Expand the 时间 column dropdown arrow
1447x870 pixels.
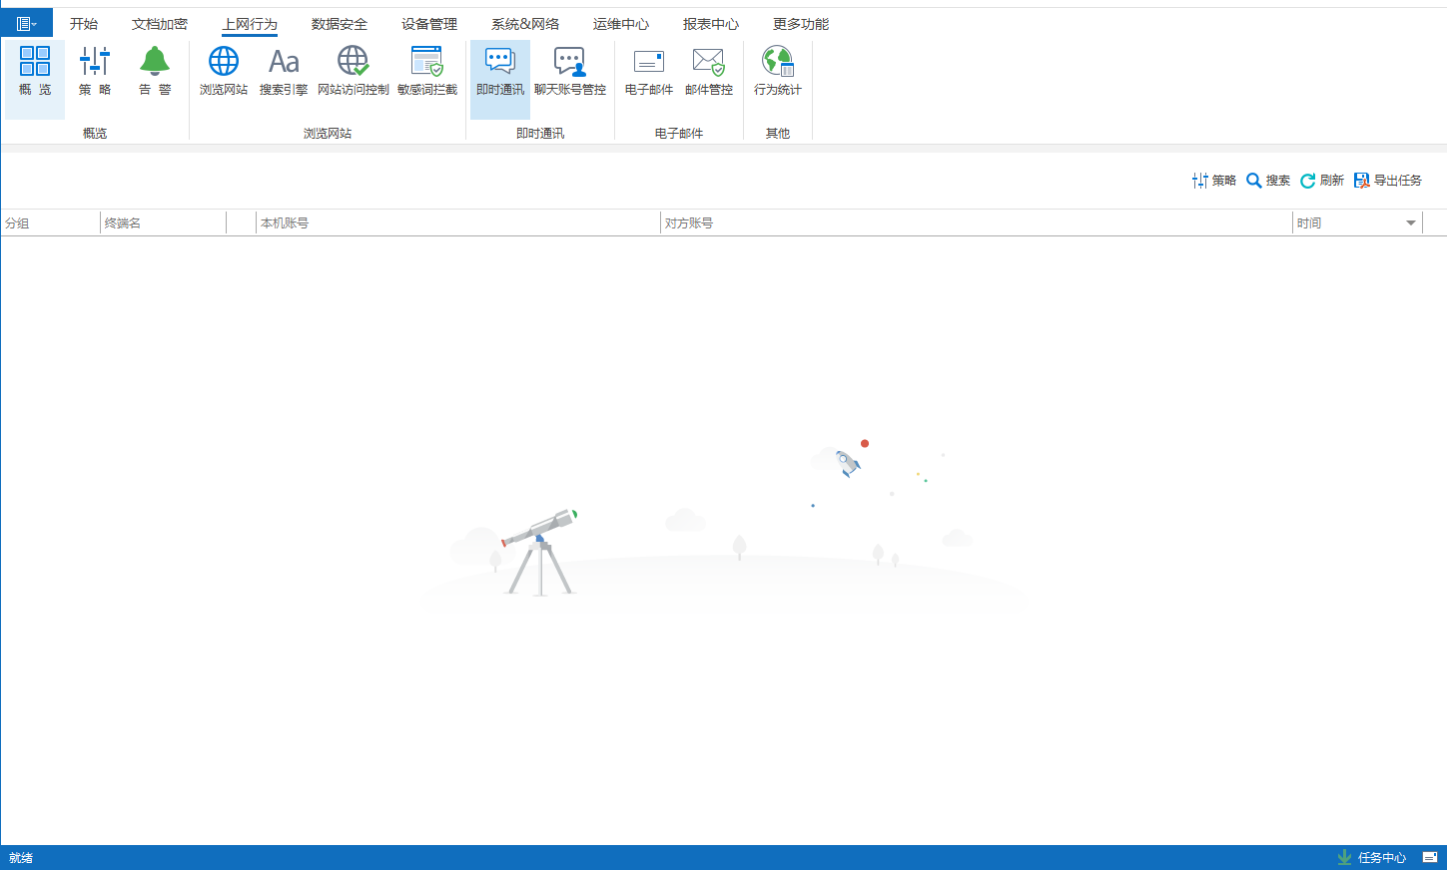[1411, 223]
